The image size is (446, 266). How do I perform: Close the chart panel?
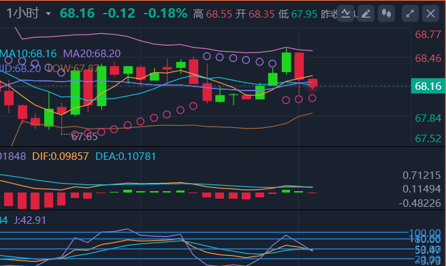(x=430, y=14)
